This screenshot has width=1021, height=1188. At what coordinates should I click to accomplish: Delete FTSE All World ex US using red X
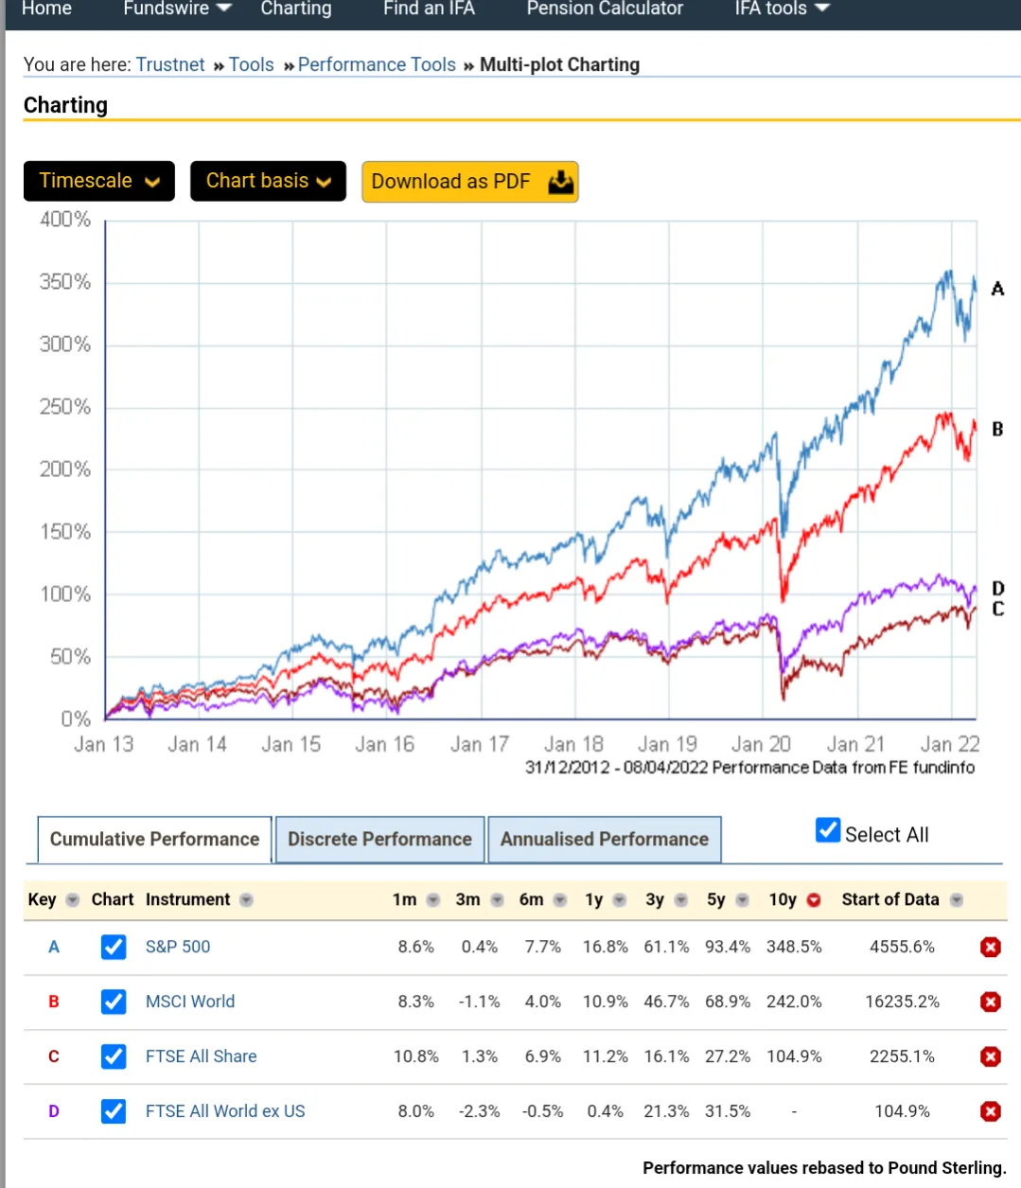tap(990, 1111)
